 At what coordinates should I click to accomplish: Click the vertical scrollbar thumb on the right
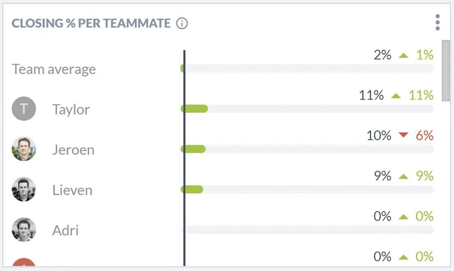point(446,71)
